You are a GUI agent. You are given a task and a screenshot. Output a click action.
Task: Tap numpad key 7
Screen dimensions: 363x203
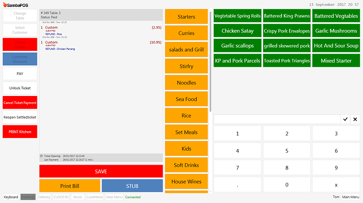point(237,168)
